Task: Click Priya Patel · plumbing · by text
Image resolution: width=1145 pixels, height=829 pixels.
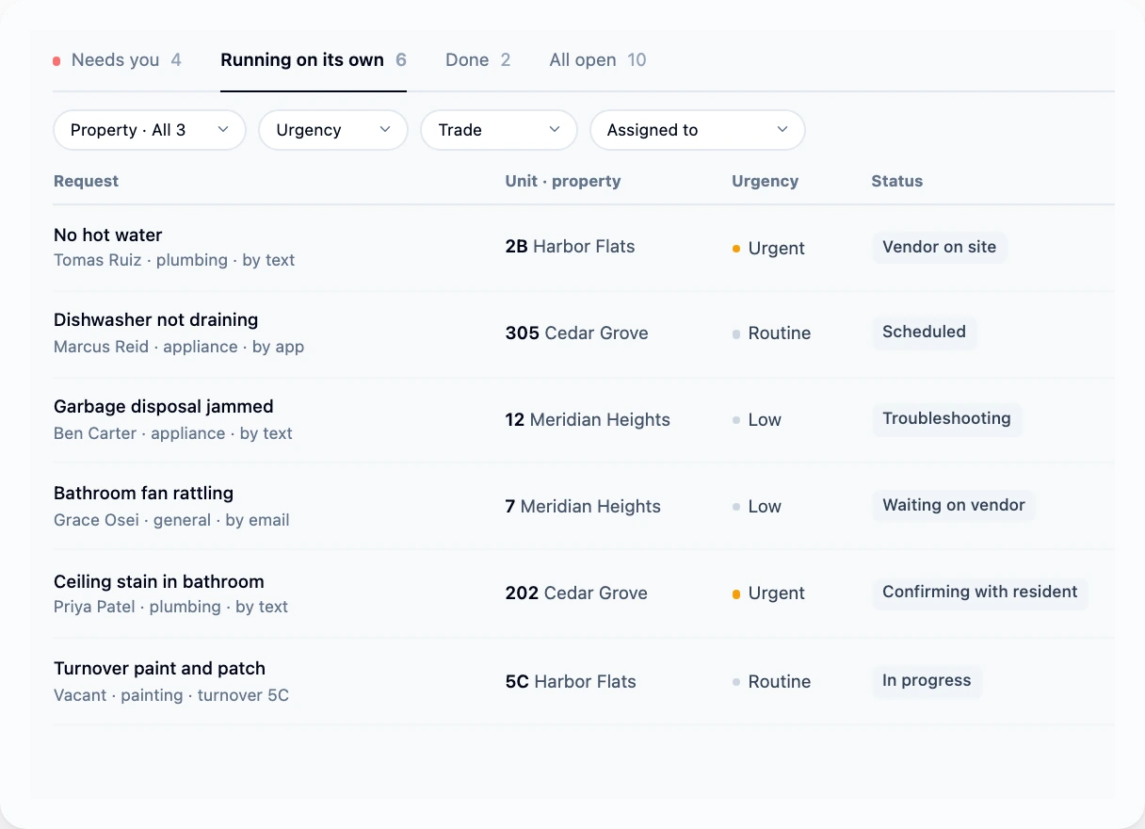Action: click(171, 607)
